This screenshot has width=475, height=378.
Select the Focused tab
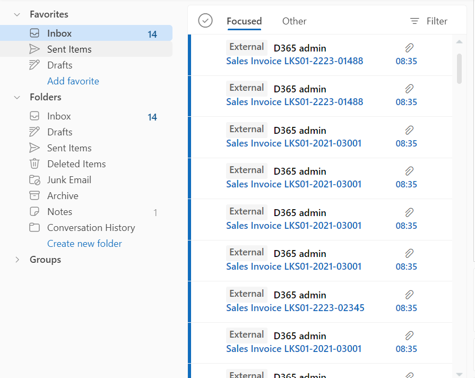pos(244,21)
